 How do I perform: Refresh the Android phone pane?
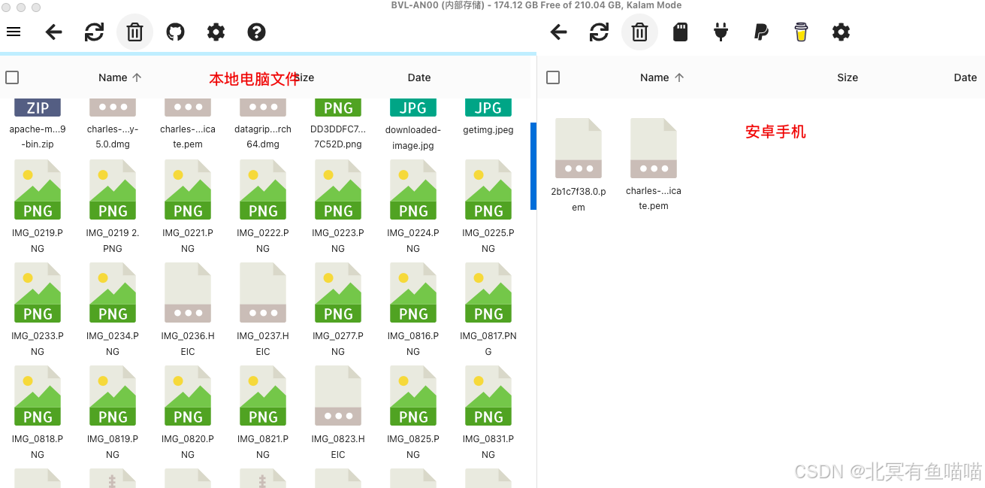[x=599, y=32]
